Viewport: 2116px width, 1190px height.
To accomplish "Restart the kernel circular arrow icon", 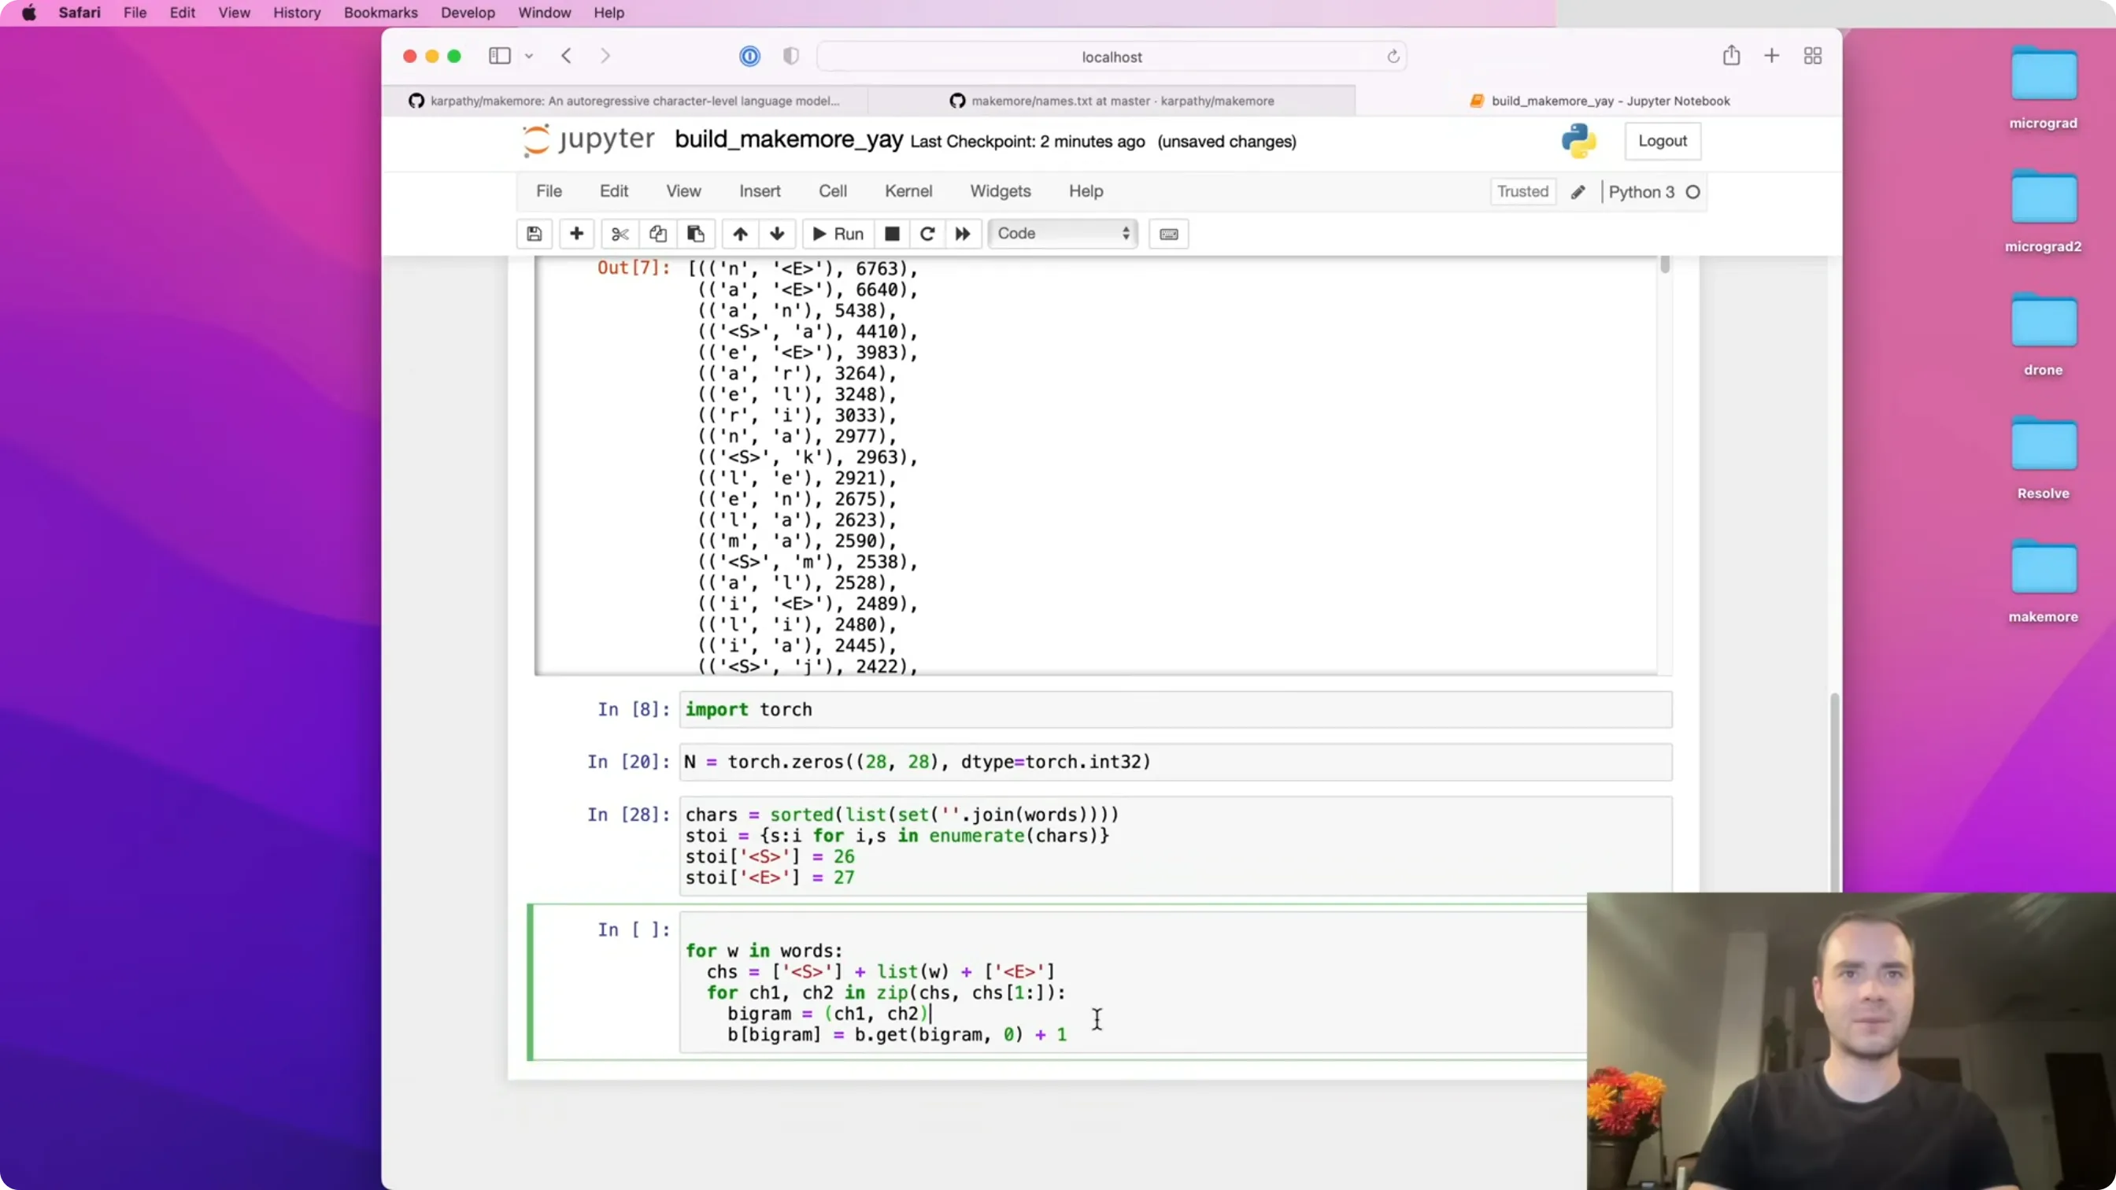I will pos(927,234).
